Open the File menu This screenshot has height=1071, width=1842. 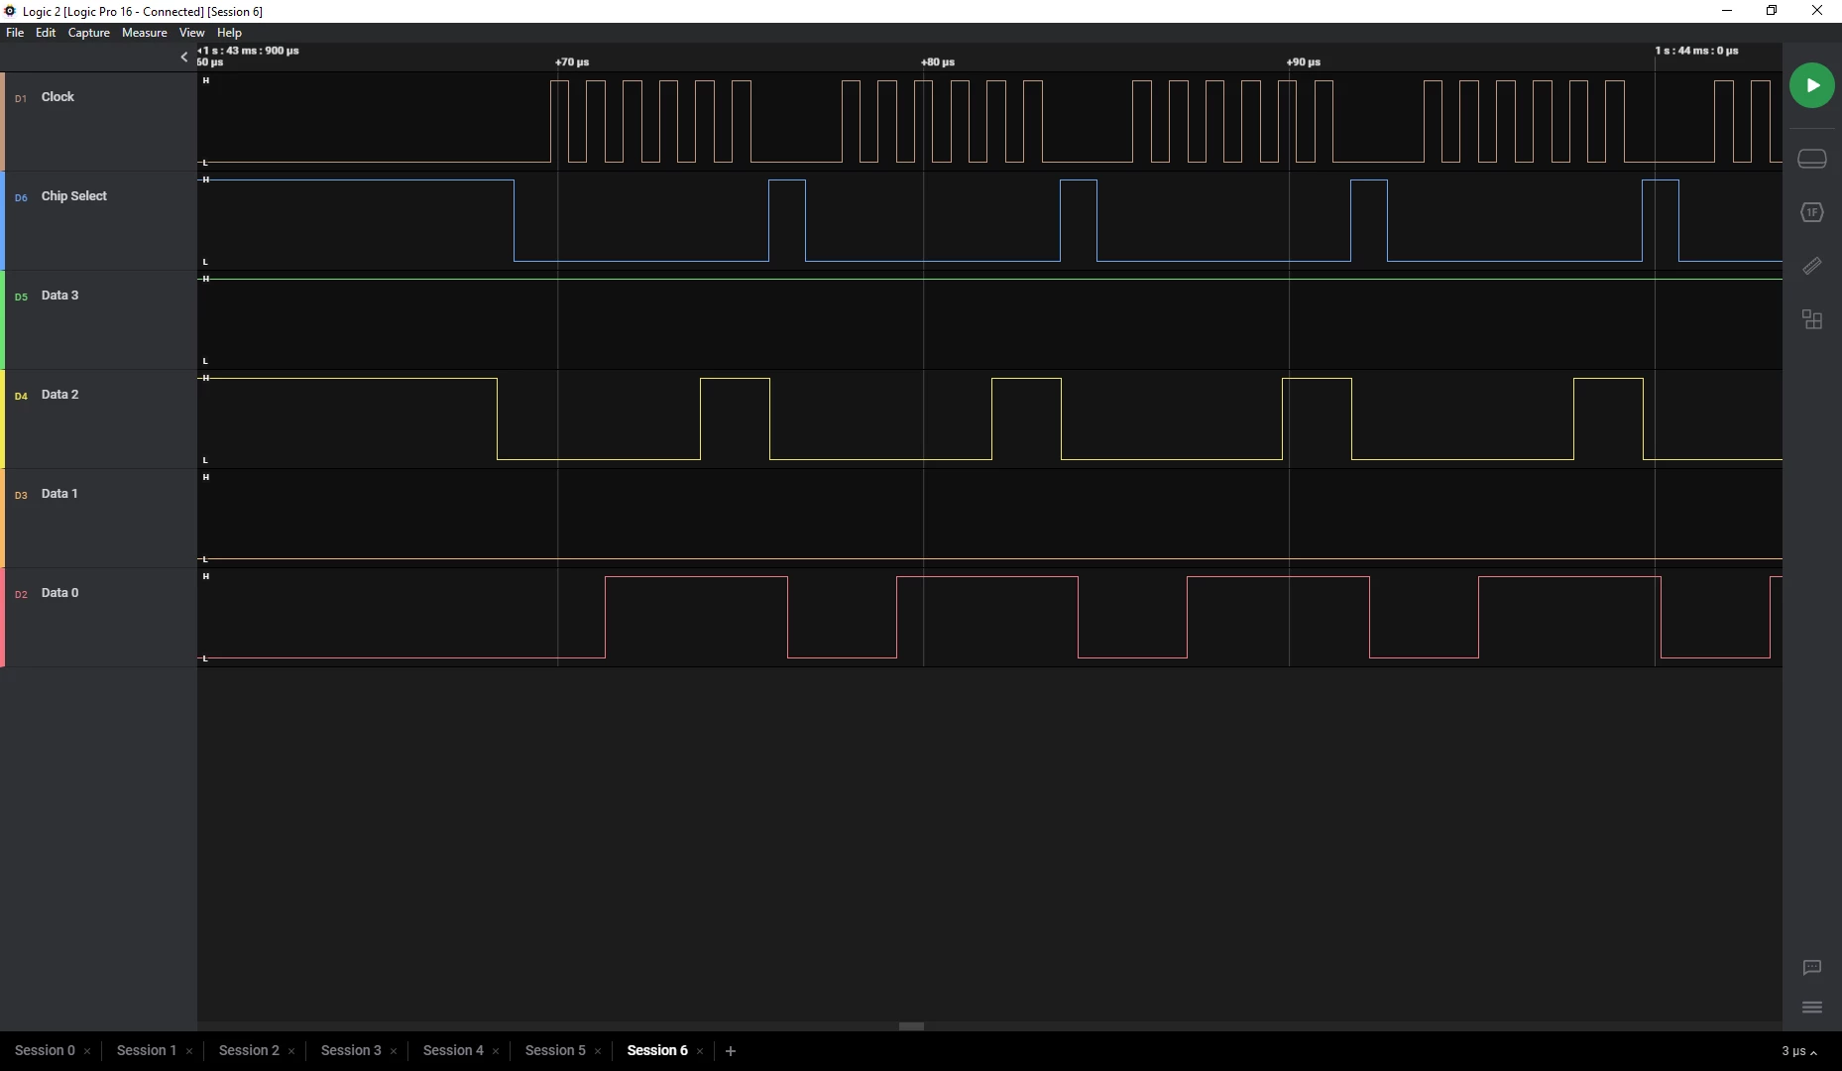click(x=15, y=33)
